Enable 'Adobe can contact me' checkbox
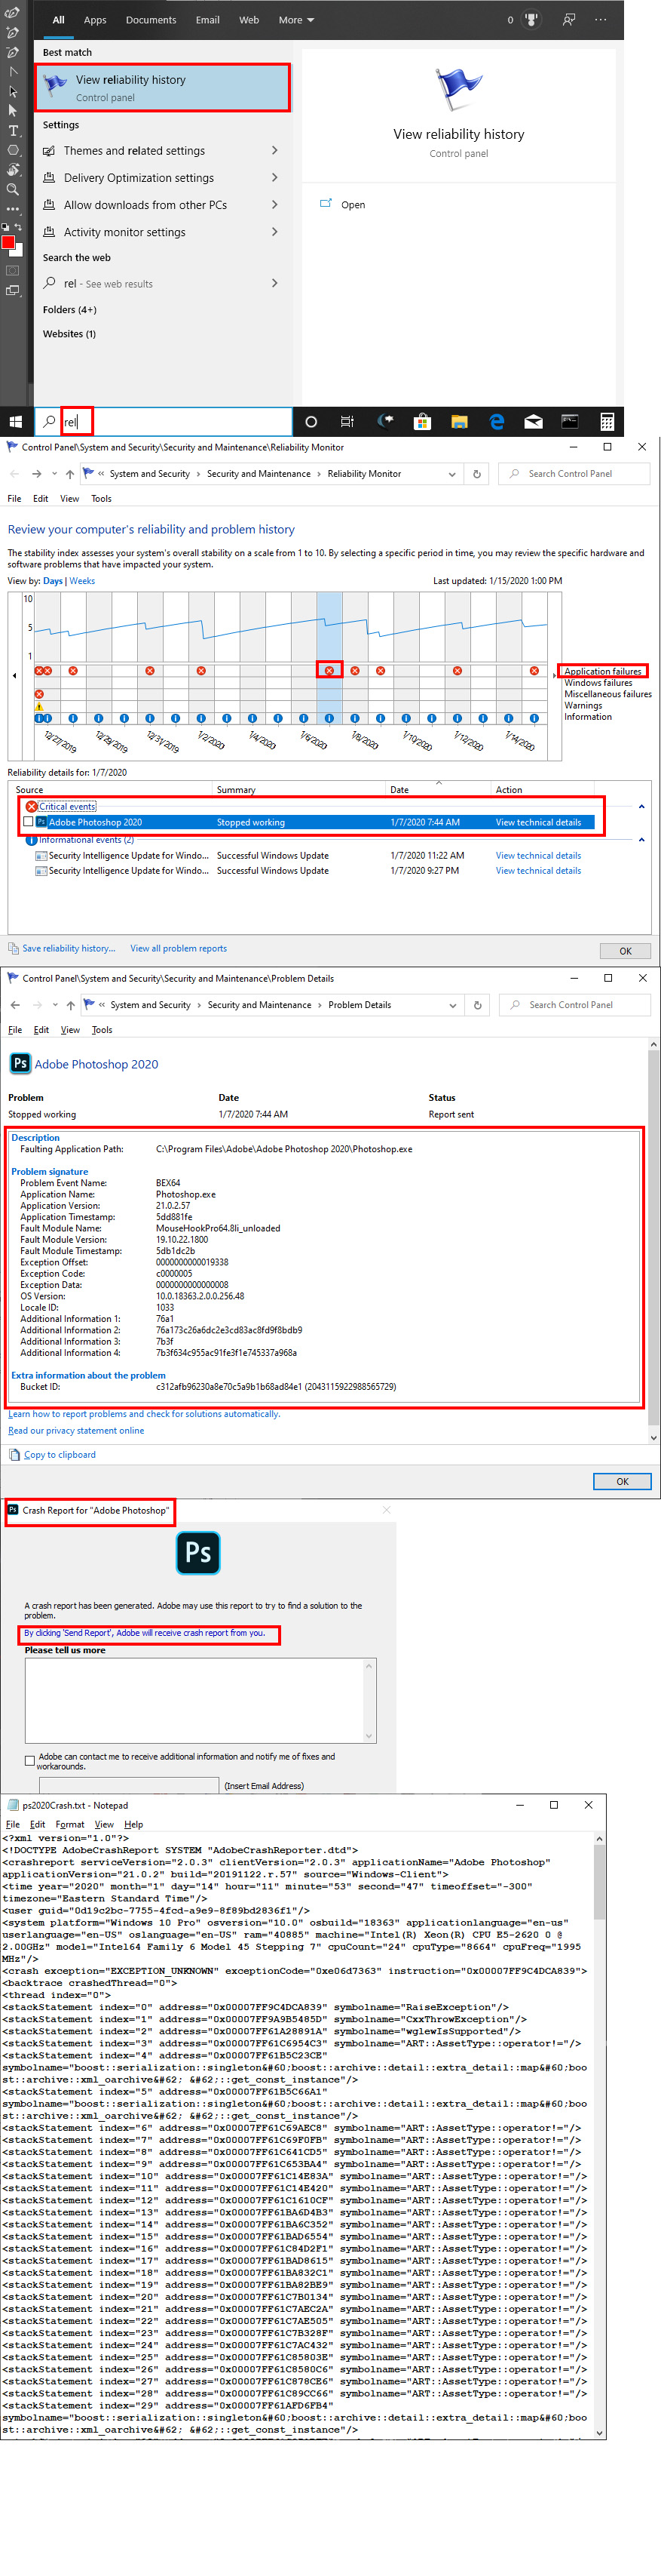The height and width of the screenshot is (2576, 661). pyautogui.click(x=30, y=1761)
